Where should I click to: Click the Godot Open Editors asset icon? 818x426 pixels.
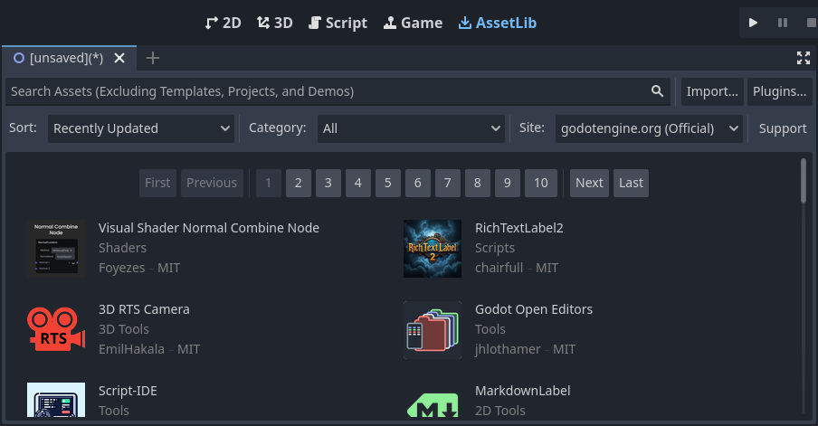(x=432, y=330)
